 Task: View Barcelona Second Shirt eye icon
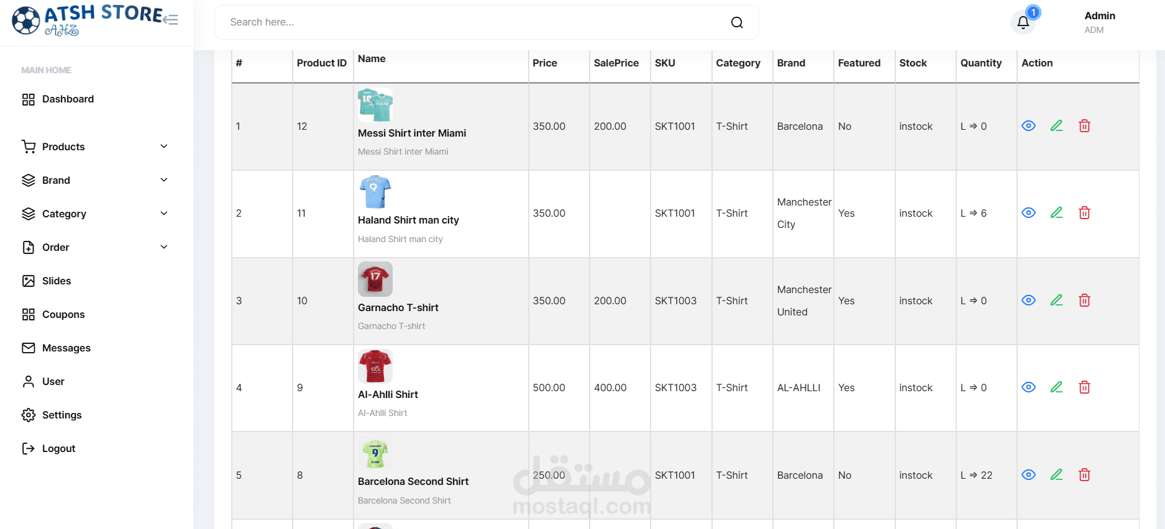click(x=1028, y=475)
